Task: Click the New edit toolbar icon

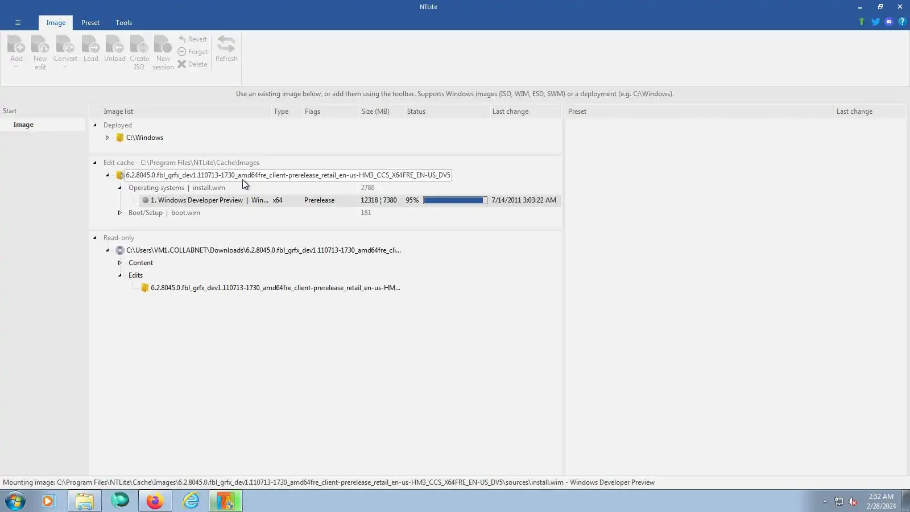Action: [x=40, y=51]
